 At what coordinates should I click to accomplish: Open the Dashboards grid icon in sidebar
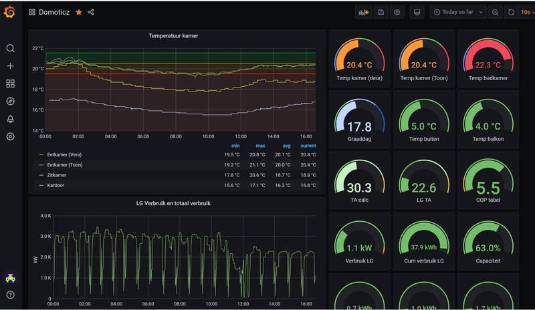10,84
